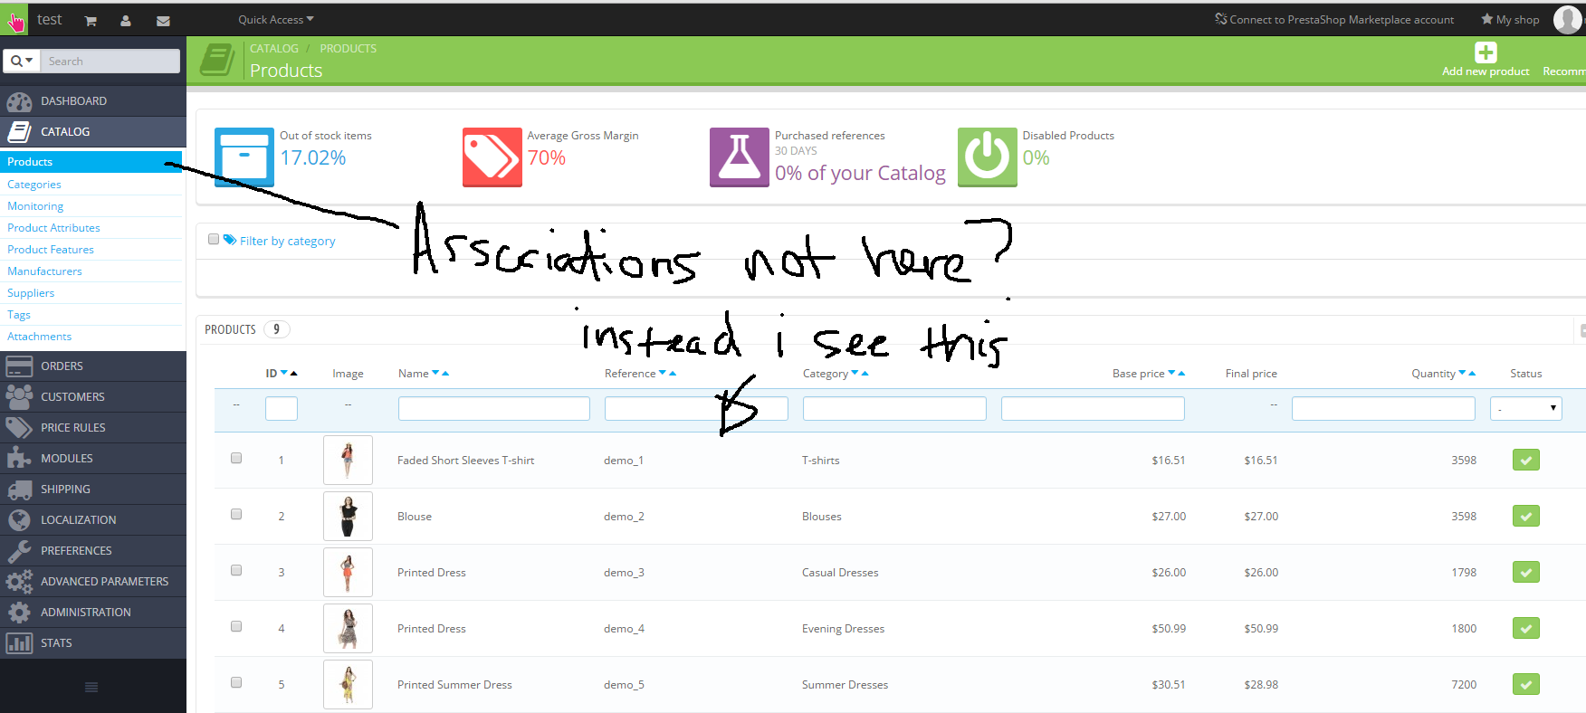
Task: Click the Customers group icon
Action: (x=19, y=397)
